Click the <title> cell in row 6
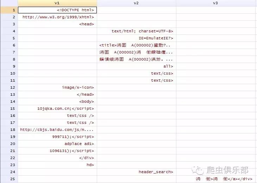 [137, 45]
